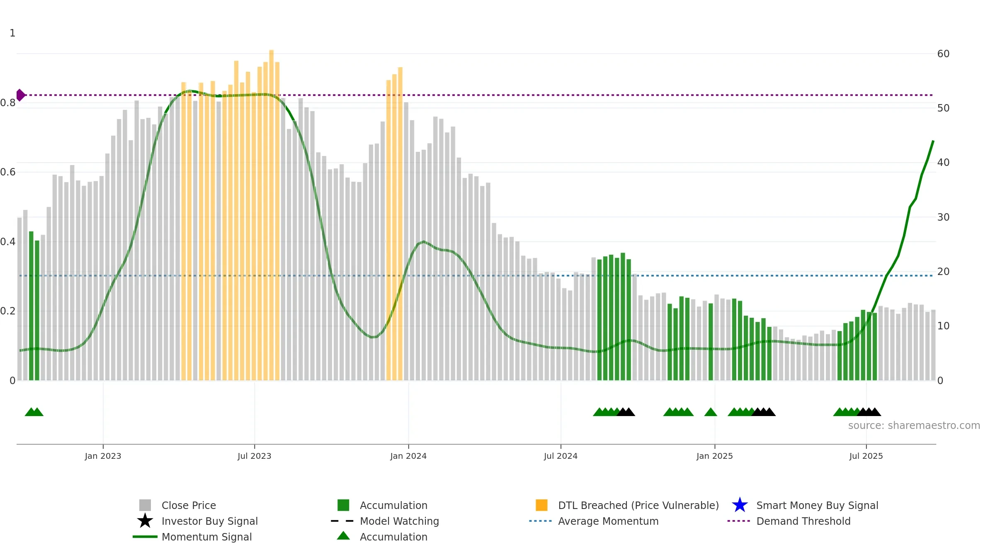
Task: Toggle the DTL Breached (Price Vulnerable) label
Action: (x=638, y=505)
